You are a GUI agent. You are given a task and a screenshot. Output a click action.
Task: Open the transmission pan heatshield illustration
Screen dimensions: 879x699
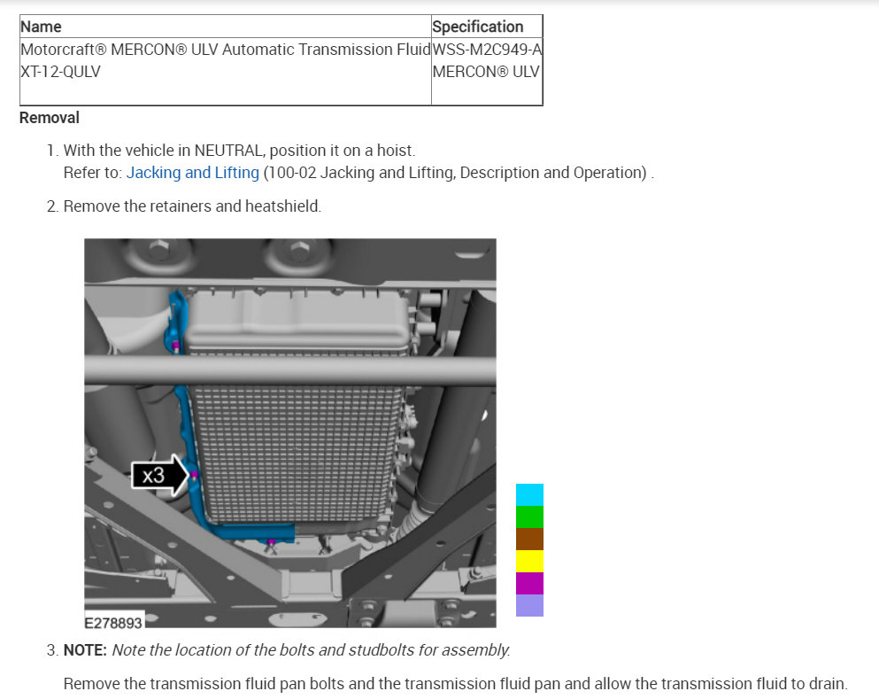(x=289, y=433)
